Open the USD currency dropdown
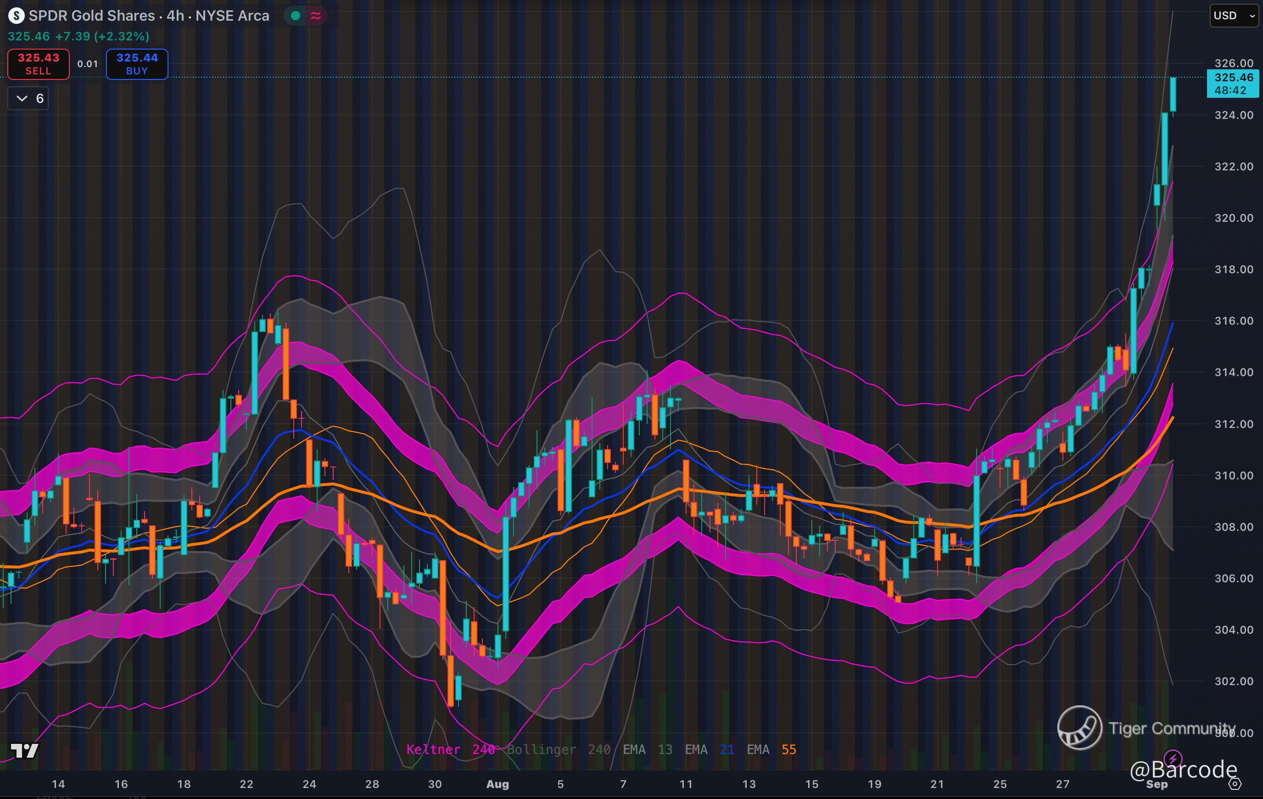Viewport: 1263px width, 799px height. (1233, 16)
